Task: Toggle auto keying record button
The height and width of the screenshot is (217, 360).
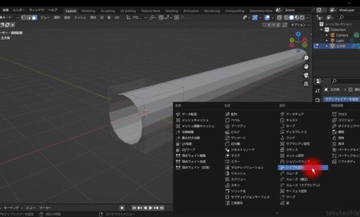Action: click(x=122, y=208)
